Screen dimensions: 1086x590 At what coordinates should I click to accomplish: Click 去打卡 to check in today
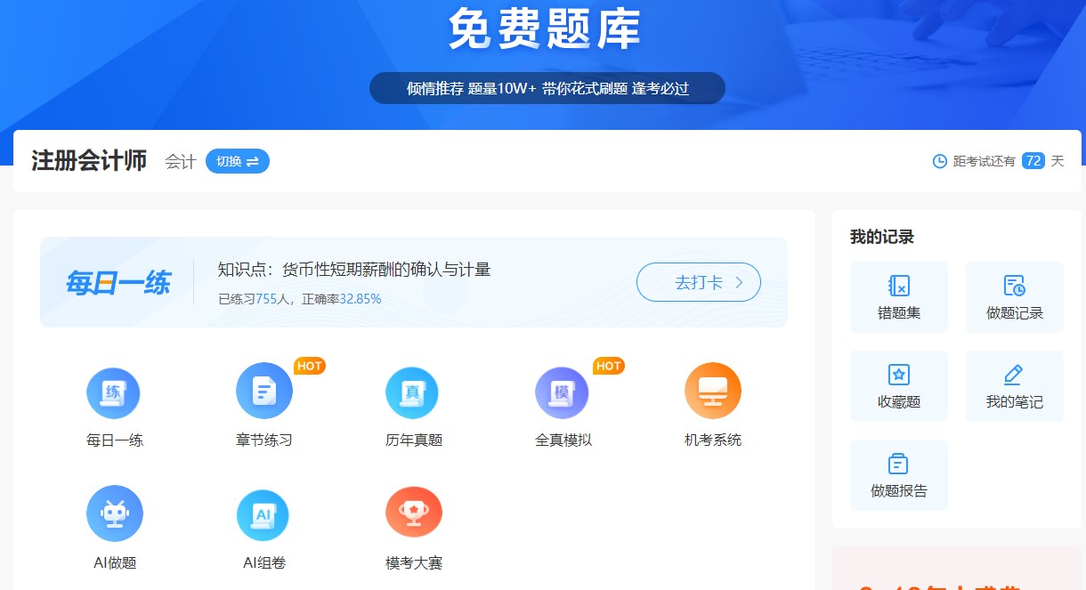[x=698, y=281]
